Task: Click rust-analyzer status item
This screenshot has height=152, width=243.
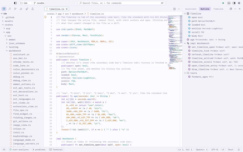Action: coord(19,150)
